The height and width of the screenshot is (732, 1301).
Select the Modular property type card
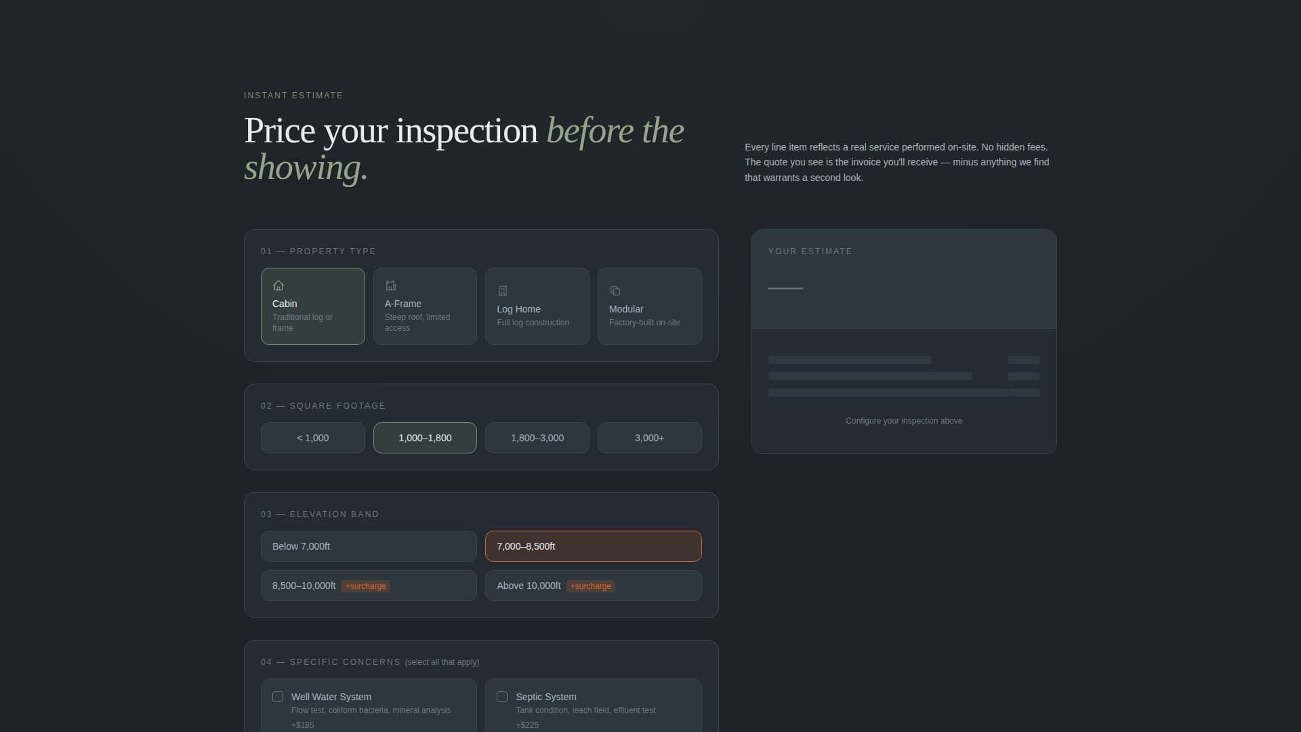click(x=649, y=306)
